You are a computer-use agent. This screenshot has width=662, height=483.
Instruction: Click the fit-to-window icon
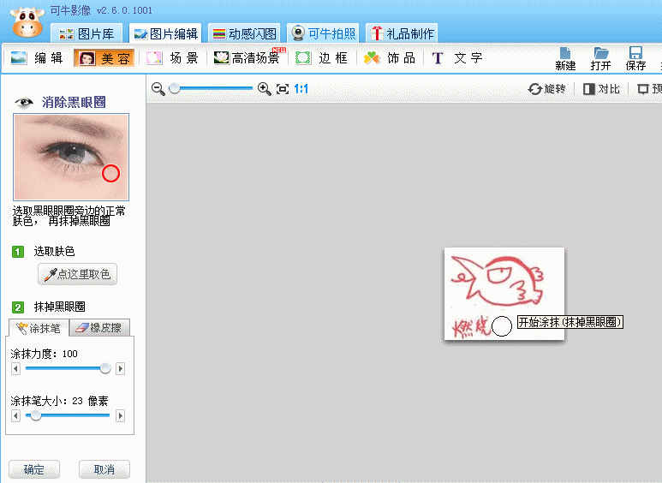(x=283, y=89)
